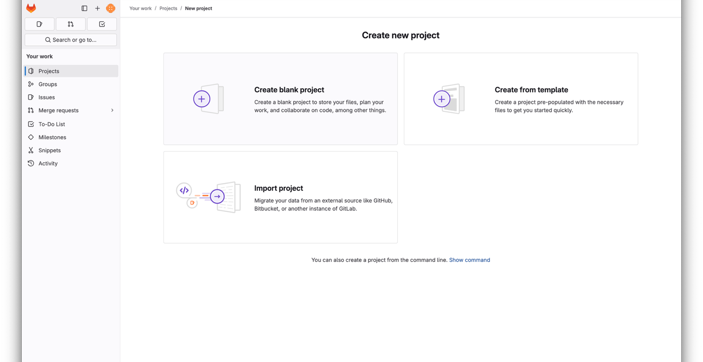Screen dimensions: 703x362
Task: Select Projects in the sidebar
Action: (49, 71)
